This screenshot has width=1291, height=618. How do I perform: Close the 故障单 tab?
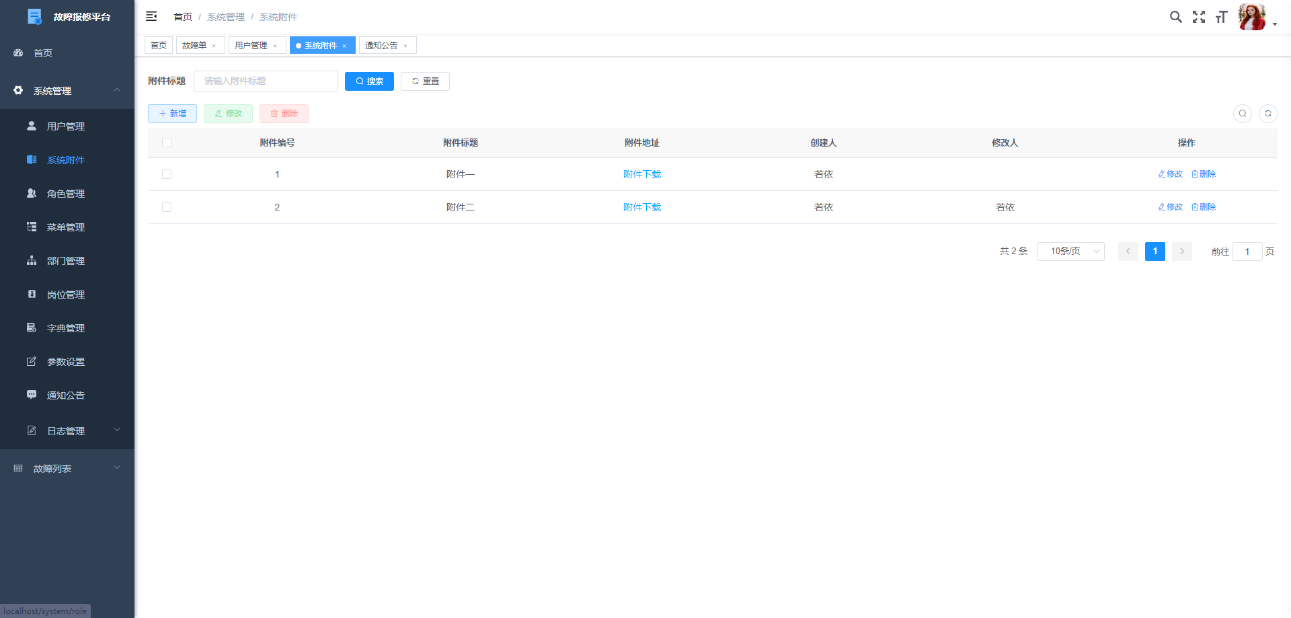point(214,46)
